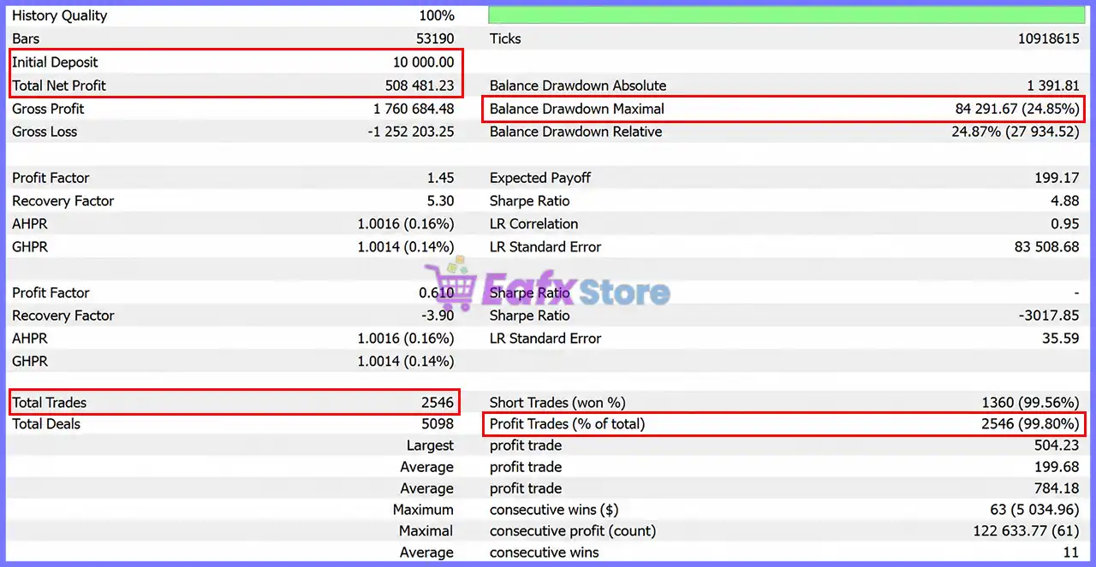Image resolution: width=1096 pixels, height=567 pixels.
Task: Click the average consecutive wins value "11"
Action: coord(1071,552)
